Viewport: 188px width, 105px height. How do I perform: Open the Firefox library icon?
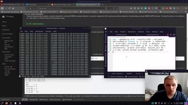[131, 8]
